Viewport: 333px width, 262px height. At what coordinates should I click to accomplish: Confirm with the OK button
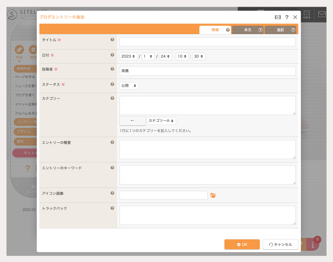click(242, 245)
